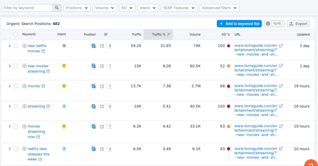Sort by the KD % column header
The image size is (318, 166).
point(226,34)
